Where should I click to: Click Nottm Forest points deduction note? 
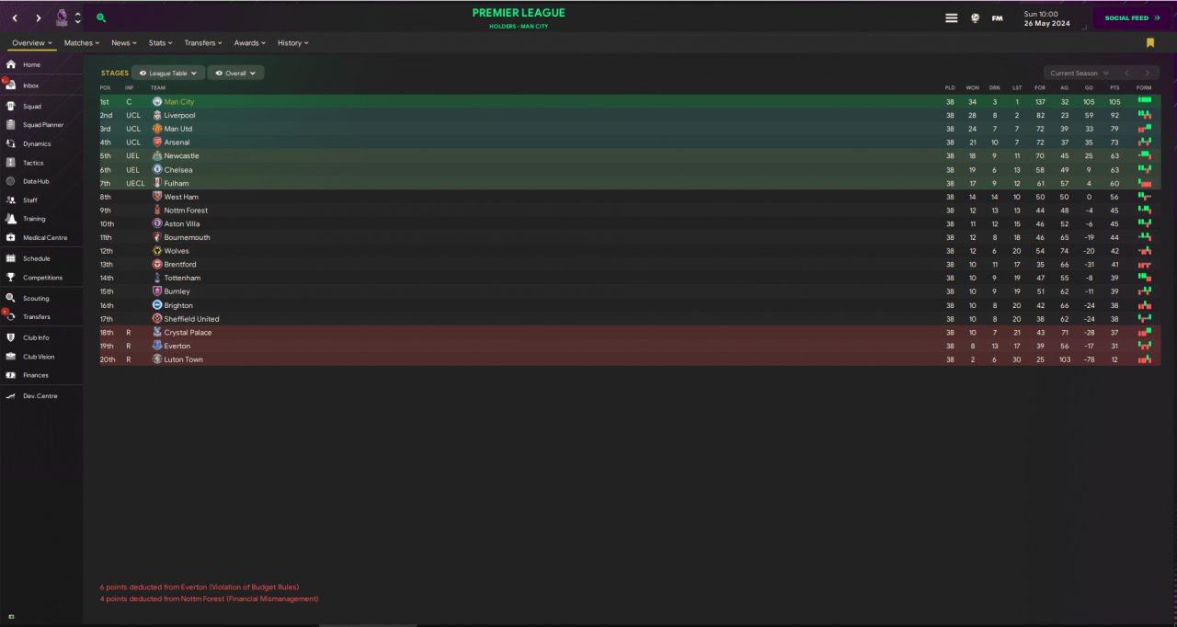tap(209, 598)
